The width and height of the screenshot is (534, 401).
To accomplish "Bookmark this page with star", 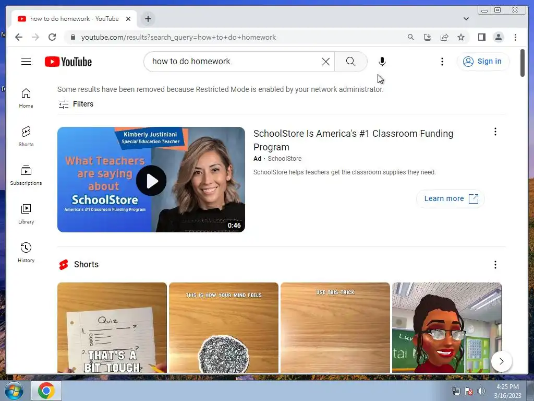I will 461,37.
